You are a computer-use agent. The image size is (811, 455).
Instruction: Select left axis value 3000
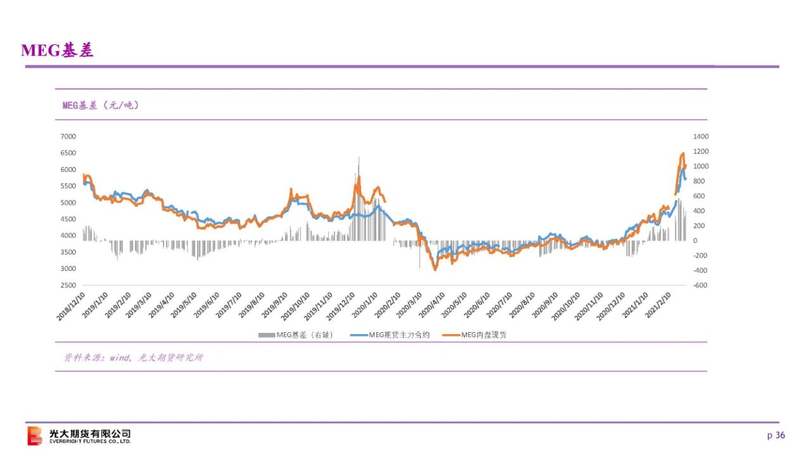tap(68, 269)
